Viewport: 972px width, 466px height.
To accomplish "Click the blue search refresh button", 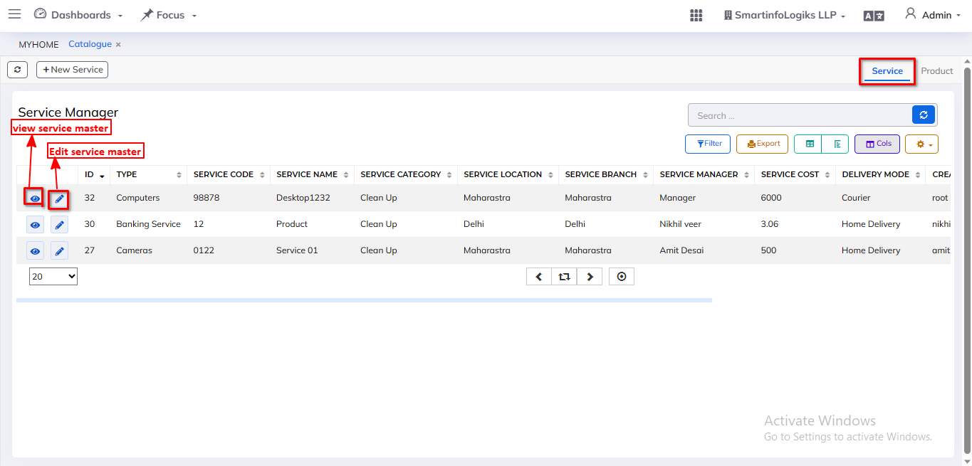I will click(923, 115).
